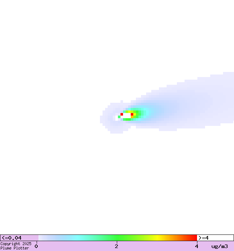Click the "Plume Plotter" text
This screenshot has height=251, width=234.
pos(15,248)
